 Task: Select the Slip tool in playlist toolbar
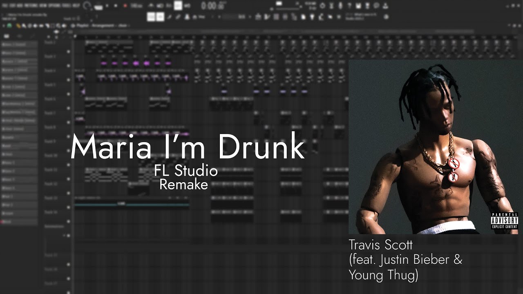point(41,26)
